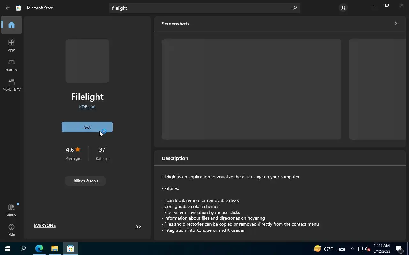Open the Windows Start menu
409x255 pixels.
point(8,249)
